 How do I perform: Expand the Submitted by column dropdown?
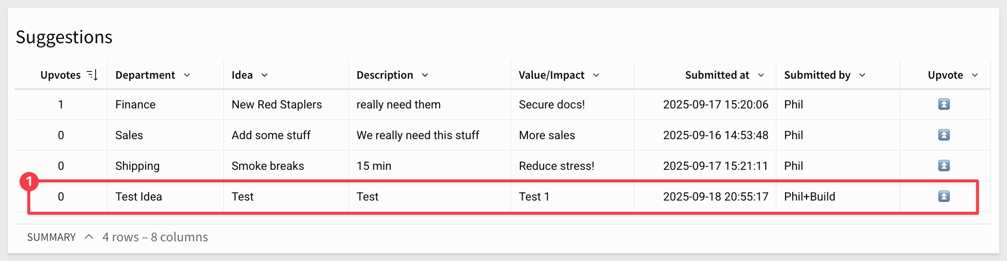pyautogui.click(x=862, y=75)
